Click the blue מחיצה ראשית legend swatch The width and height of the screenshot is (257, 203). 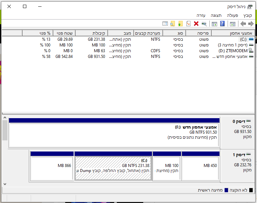click(x=226, y=190)
